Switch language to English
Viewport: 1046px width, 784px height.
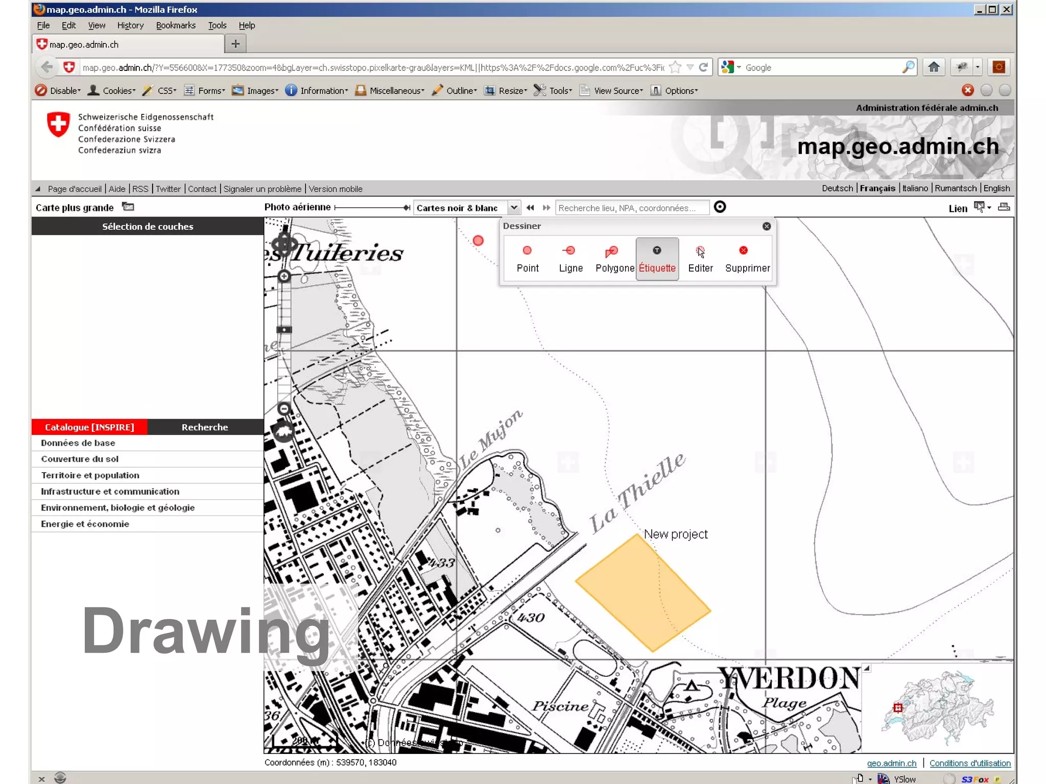click(996, 188)
